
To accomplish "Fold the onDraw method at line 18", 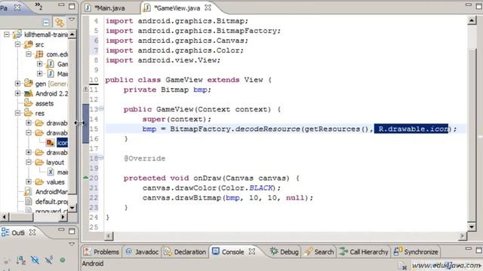I will pyautogui.click(x=101, y=157).
